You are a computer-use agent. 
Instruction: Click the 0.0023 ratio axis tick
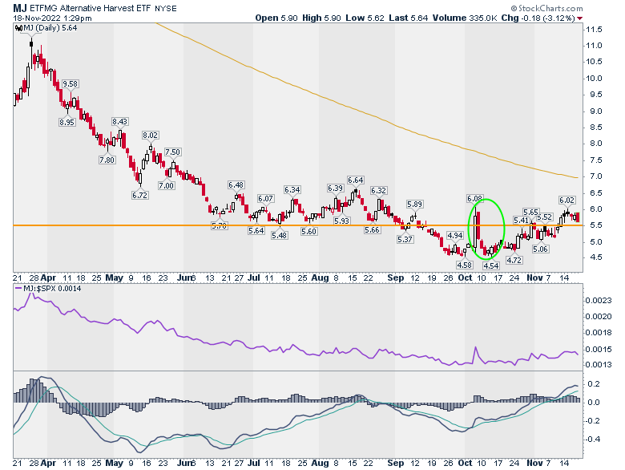pyautogui.click(x=599, y=300)
